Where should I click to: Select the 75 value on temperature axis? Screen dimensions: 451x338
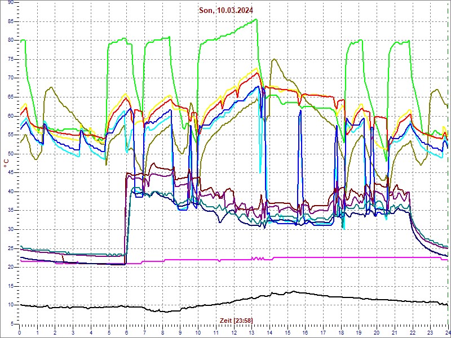point(11,60)
